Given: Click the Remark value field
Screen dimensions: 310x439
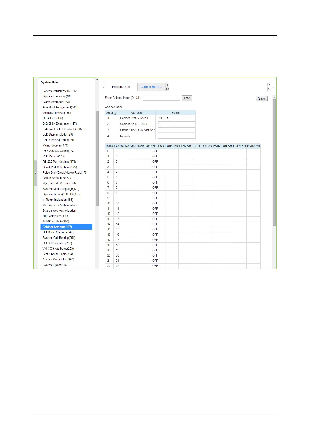Looking at the screenshot, I should point(176,136).
